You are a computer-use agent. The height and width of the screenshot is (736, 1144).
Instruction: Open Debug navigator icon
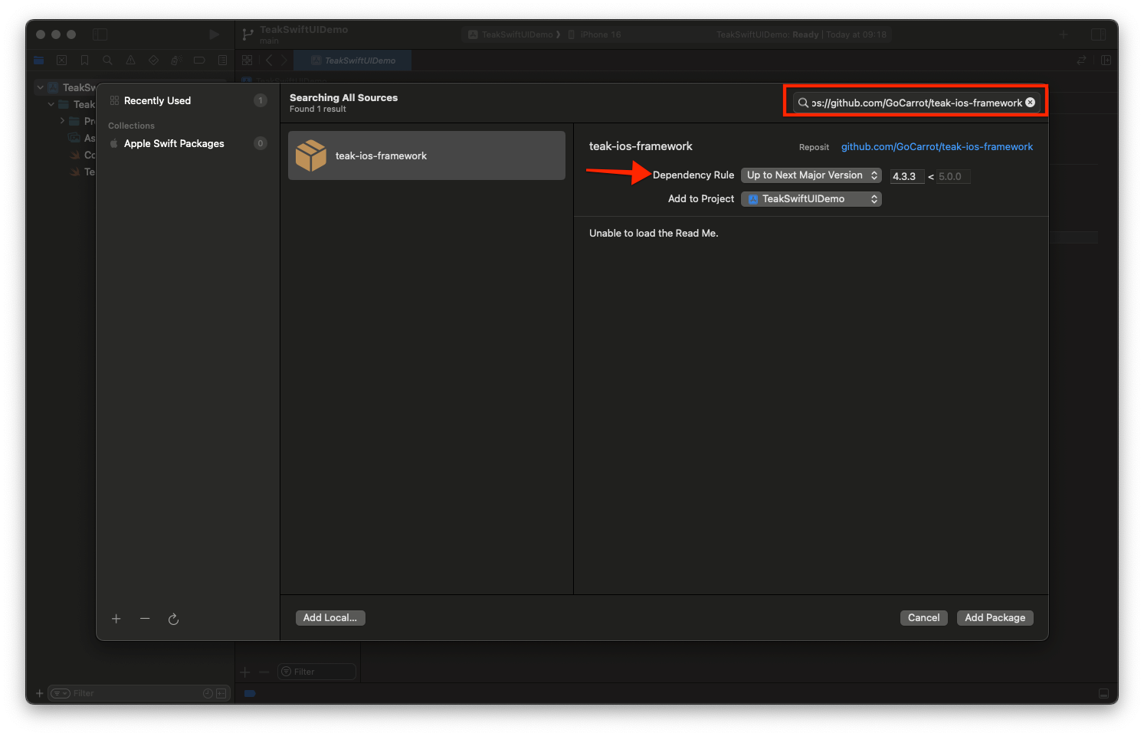tap(176, 61)
